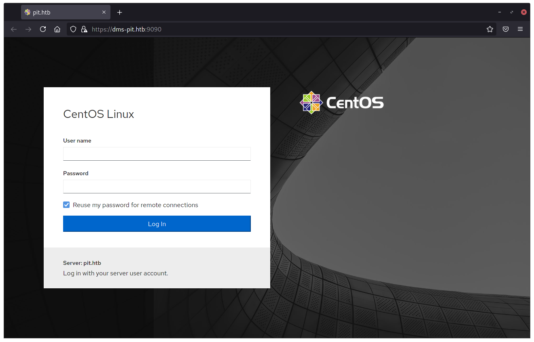
Task: Open the Firefox hamburger application menu
Action: click(x=520, y=29)
